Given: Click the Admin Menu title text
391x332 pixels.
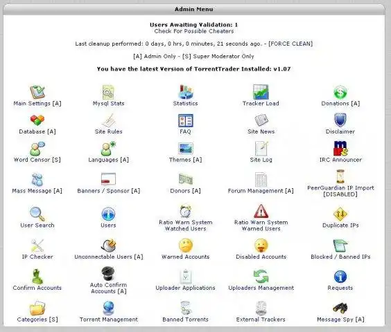Looking at the screenshot, I should tap(193, 9).
